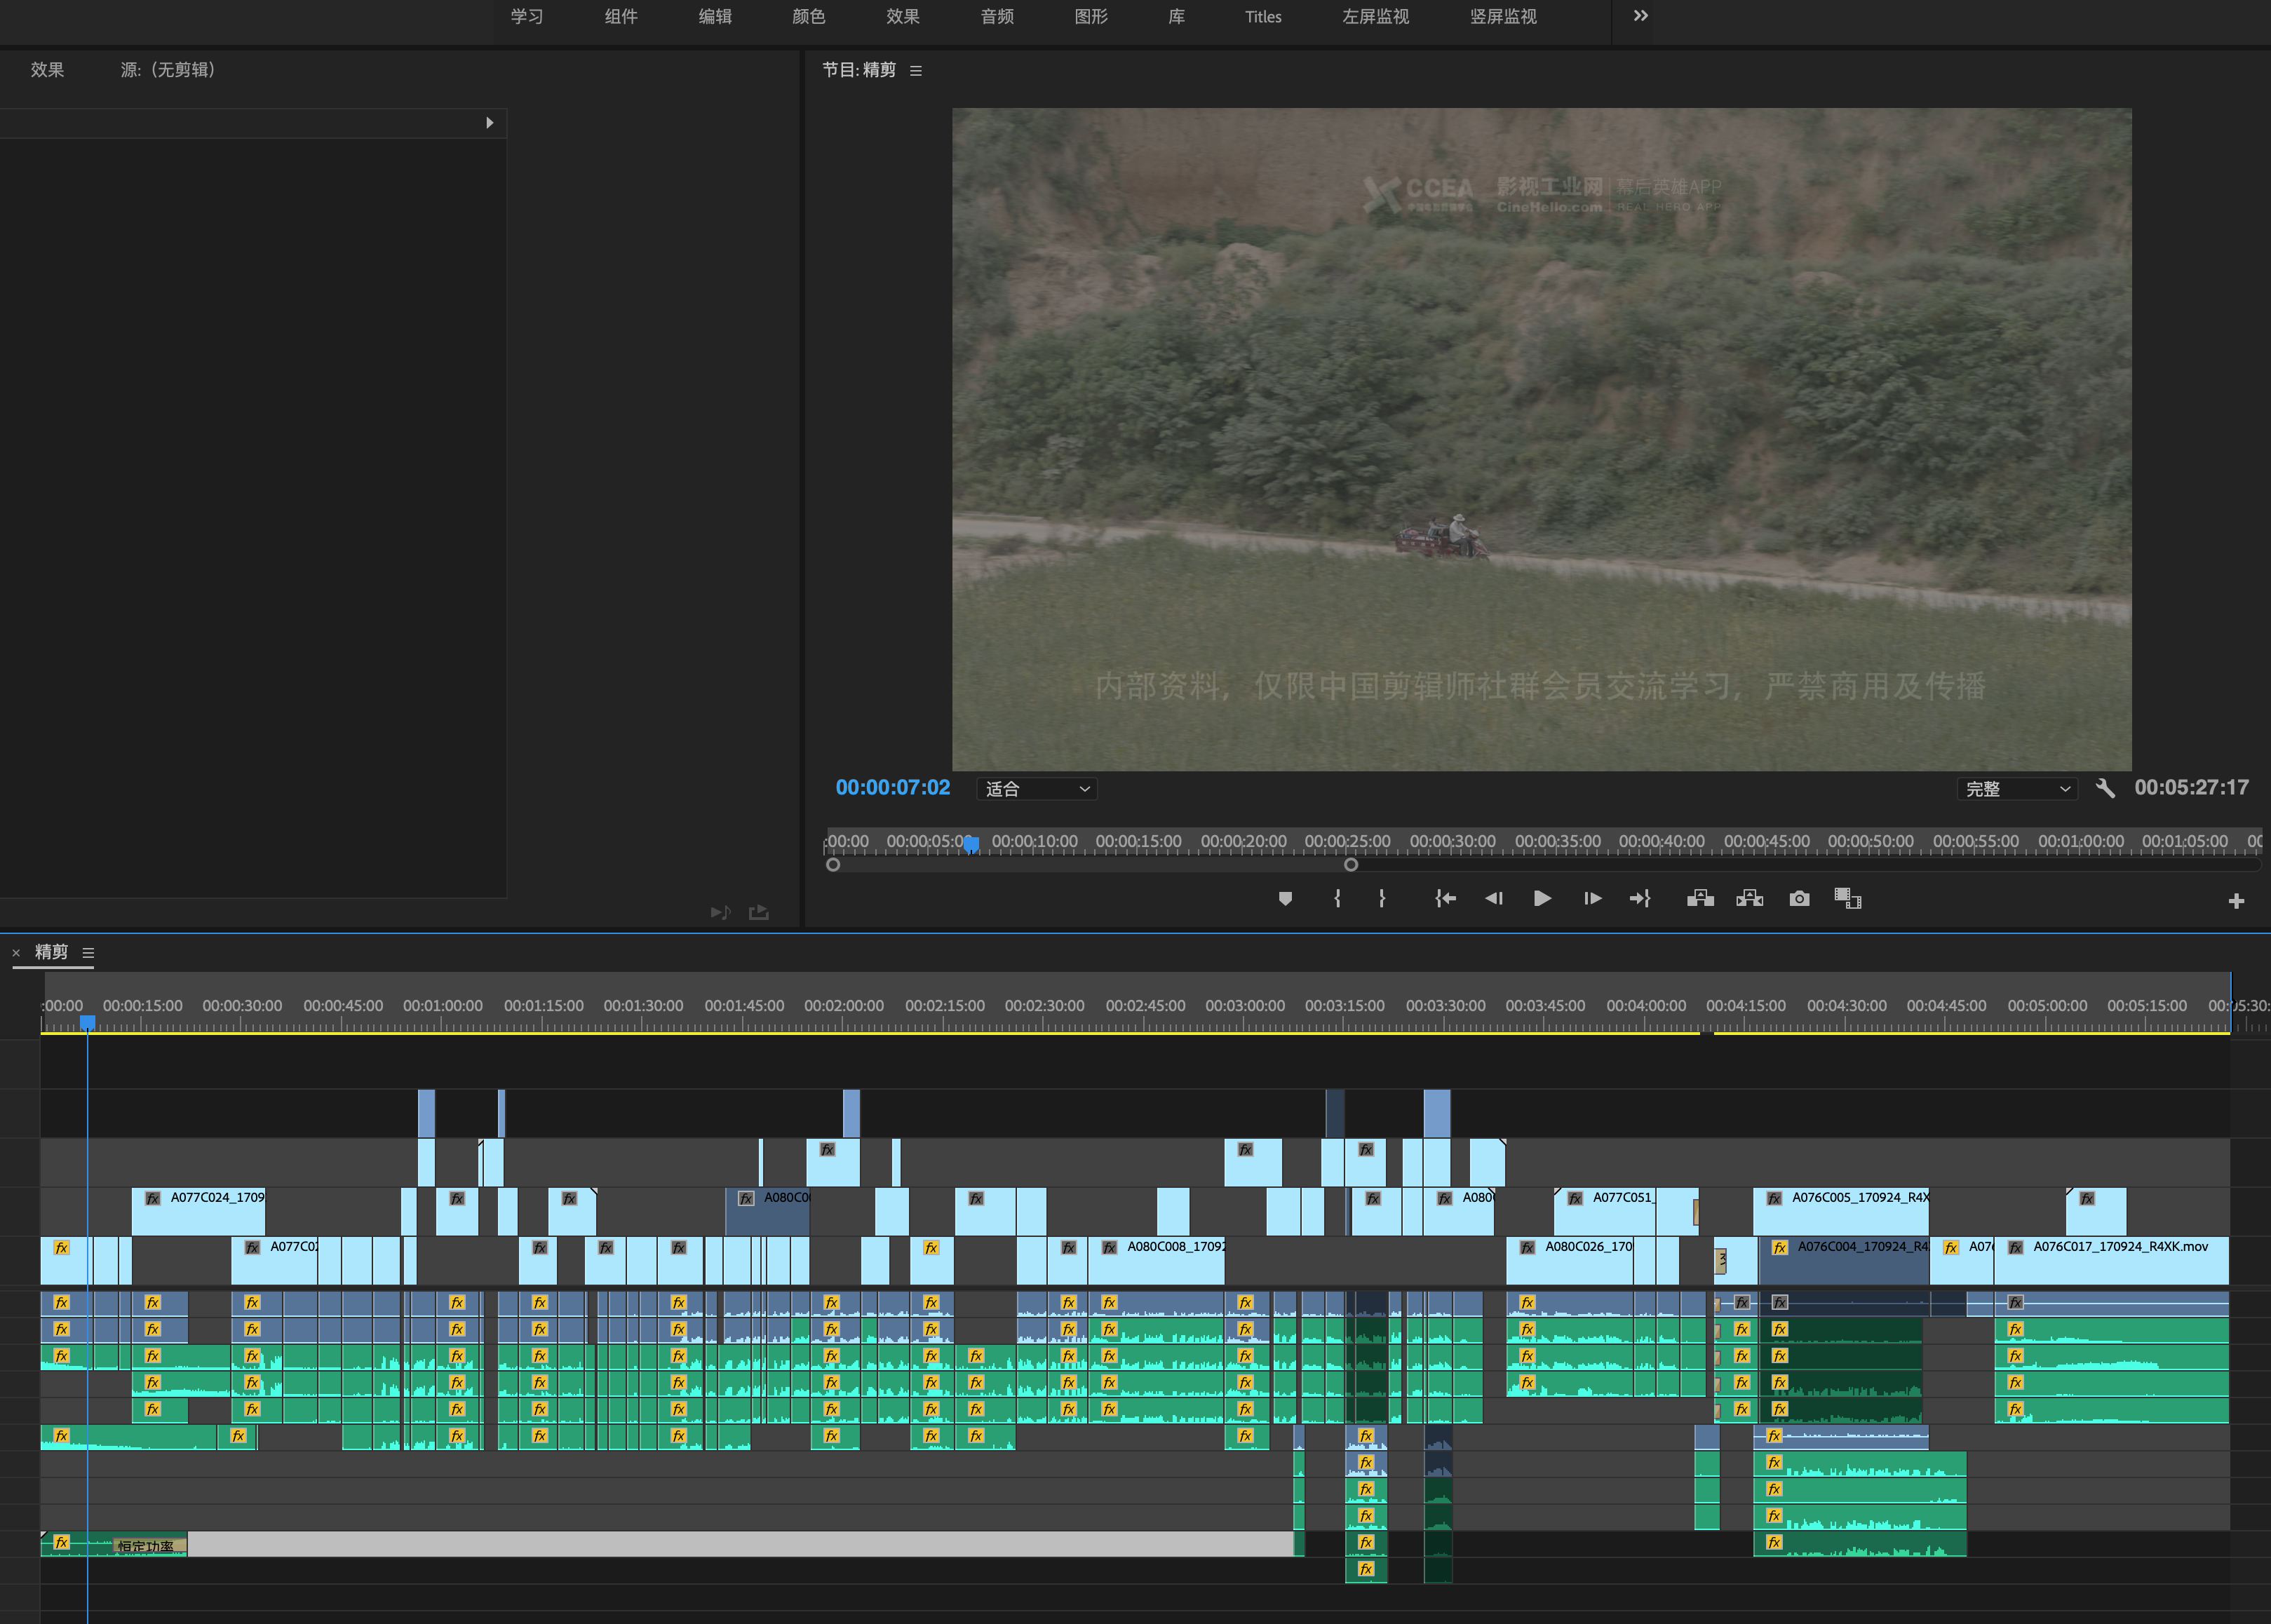The height and width of the screenshot is (1624, 2271).
Task: Open the comparison view icon
Action: coord(1847,898)
